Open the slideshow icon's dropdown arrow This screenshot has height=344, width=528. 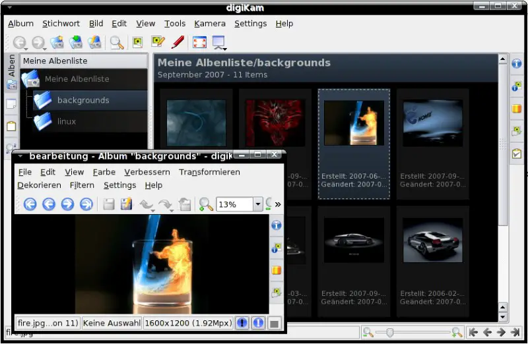pyautogui.click(x=225, y=49)
